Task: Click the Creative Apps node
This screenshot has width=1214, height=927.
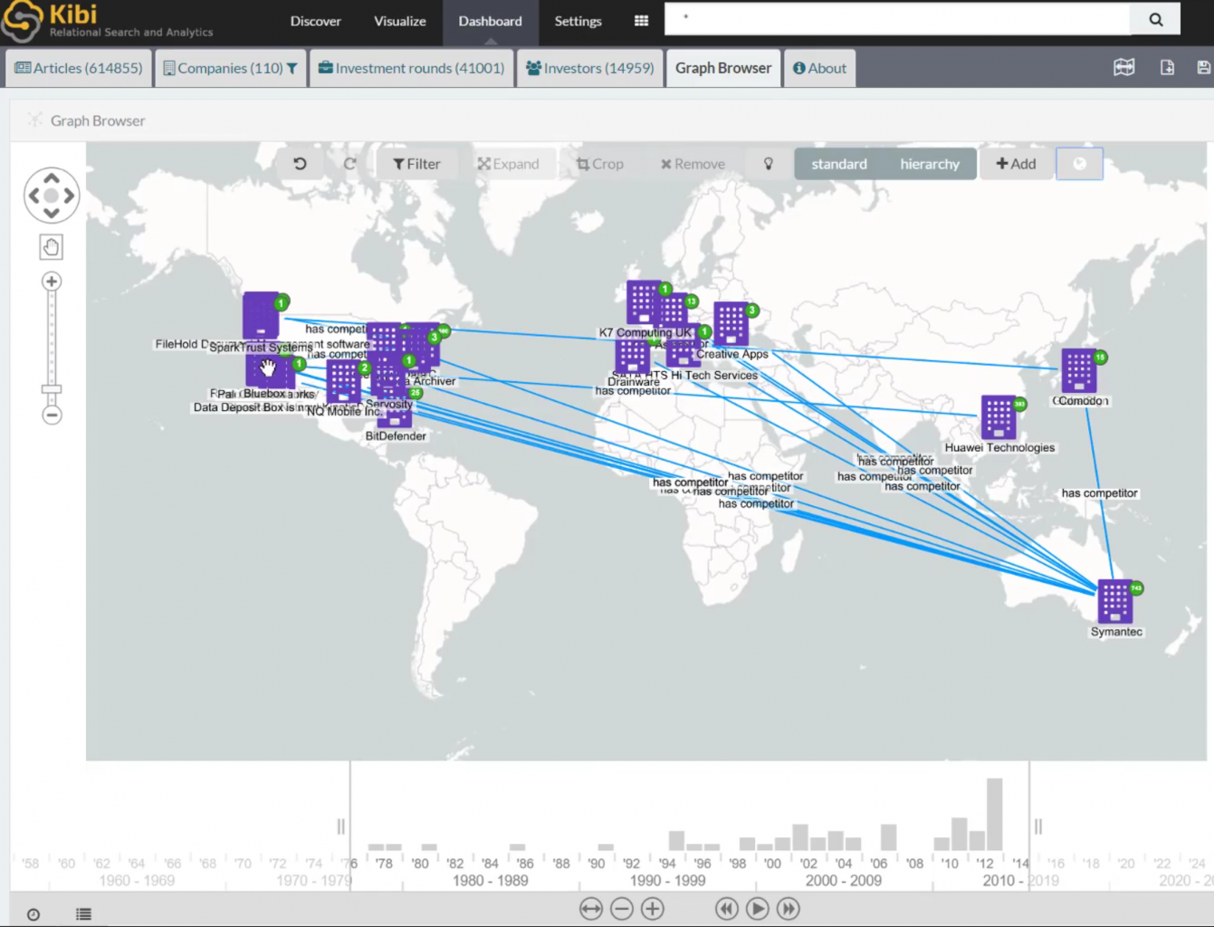Action: click(x=731, y=324)
